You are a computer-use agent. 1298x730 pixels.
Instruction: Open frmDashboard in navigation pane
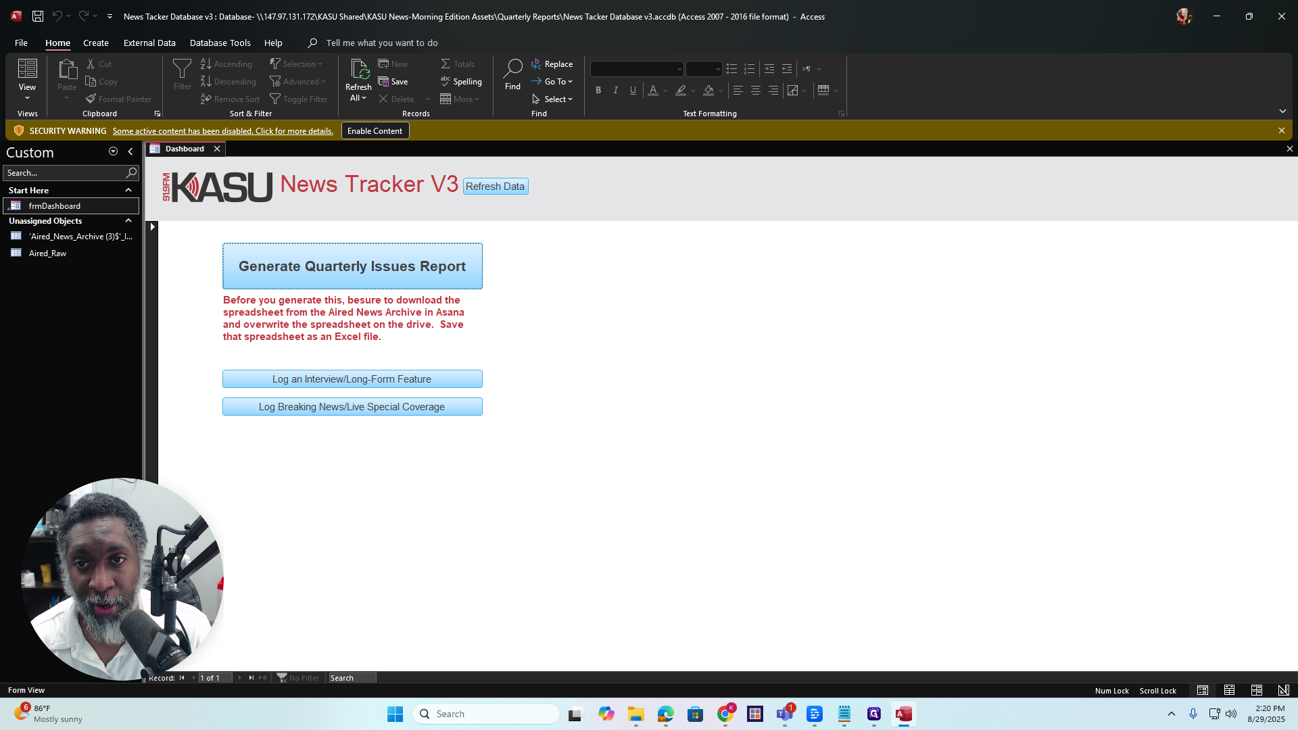(71, 205)
